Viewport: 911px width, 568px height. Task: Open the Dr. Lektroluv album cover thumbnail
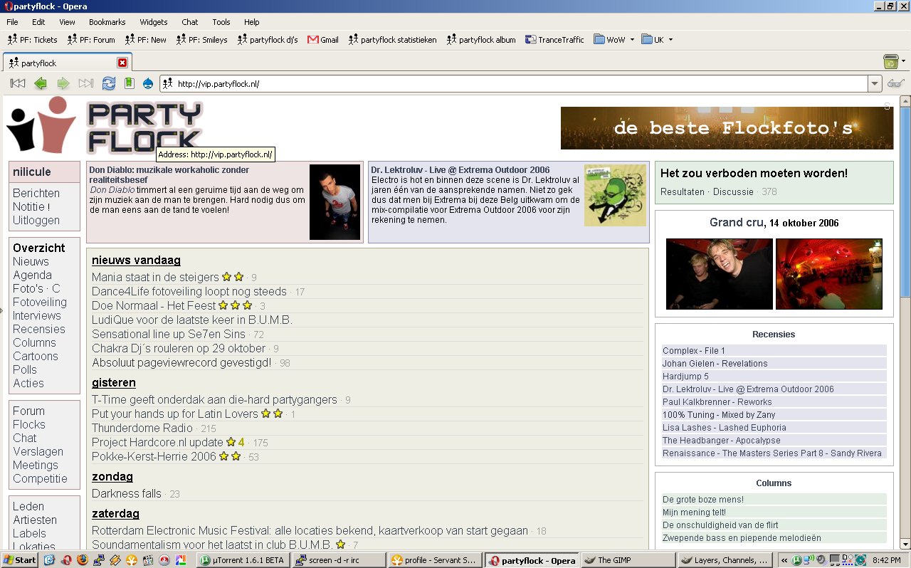click(x=615, y=196)
